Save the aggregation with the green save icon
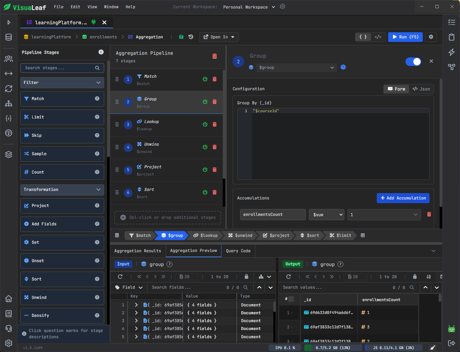460x352 pixels. coord(181,37)
